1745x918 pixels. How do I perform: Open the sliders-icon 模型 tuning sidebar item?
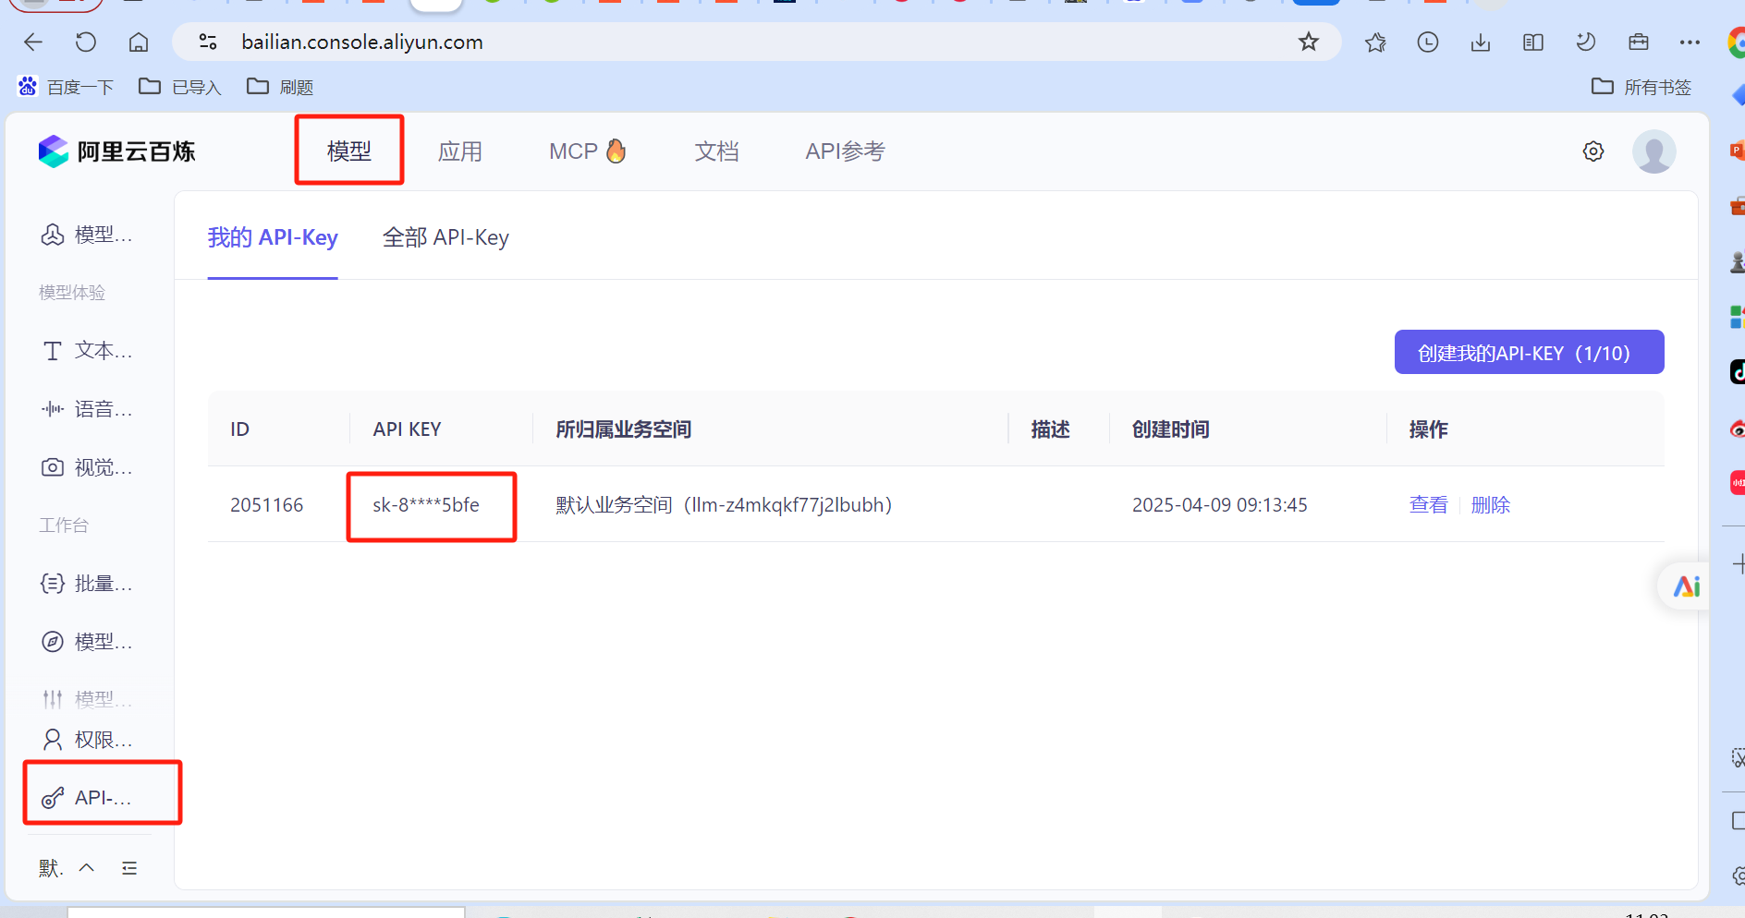coord(88,699)
